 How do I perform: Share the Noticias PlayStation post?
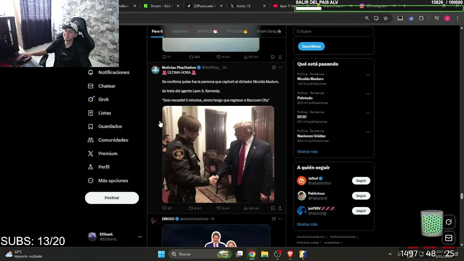[x=280, y=208]
